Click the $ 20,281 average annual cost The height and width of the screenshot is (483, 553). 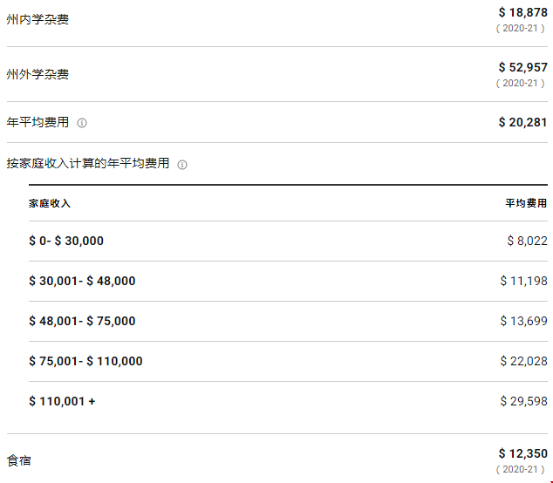point(522,122)
